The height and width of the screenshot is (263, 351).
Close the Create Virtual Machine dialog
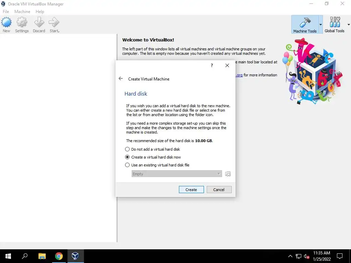click(x=227, y=65)
